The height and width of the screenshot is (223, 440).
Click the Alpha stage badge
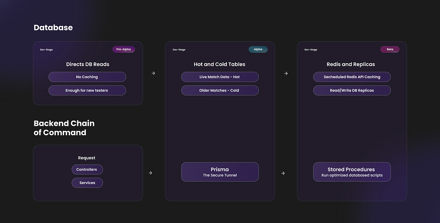click(x=258, y=49)
